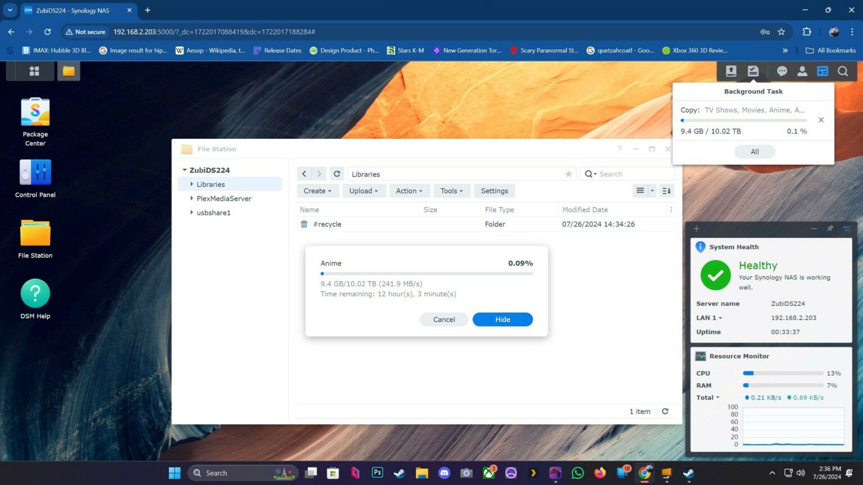Click the external device eject icon
Image resolution: width=863 pixels, height=485 pixels.
pyautogui.click(x=730, y=71)
